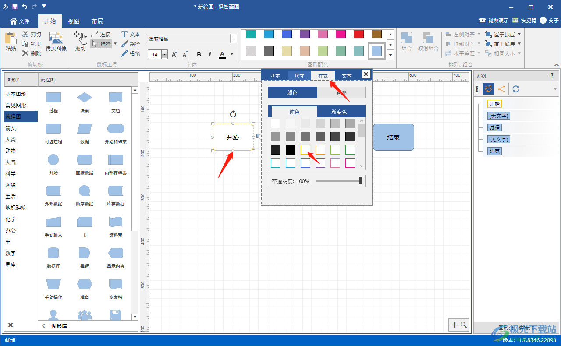This screenshot has height=346, width=561.
Task: Select the Drag hand tool
Action: (x=80, y=37)
